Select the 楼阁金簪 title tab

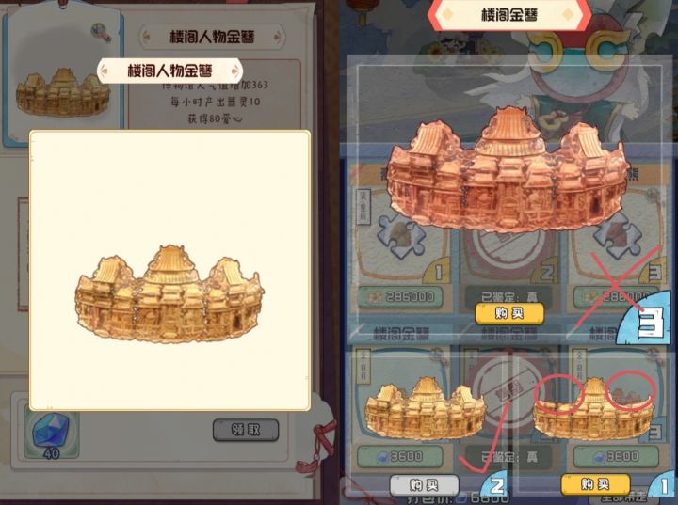[509, 15]
